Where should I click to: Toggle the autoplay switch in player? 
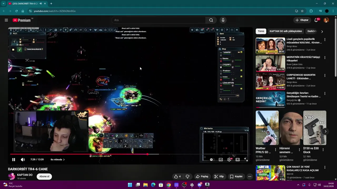point(211,159)
